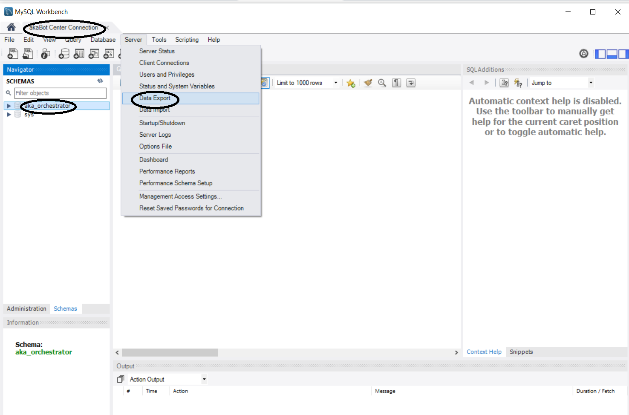Toggle automatic context help

518,83
